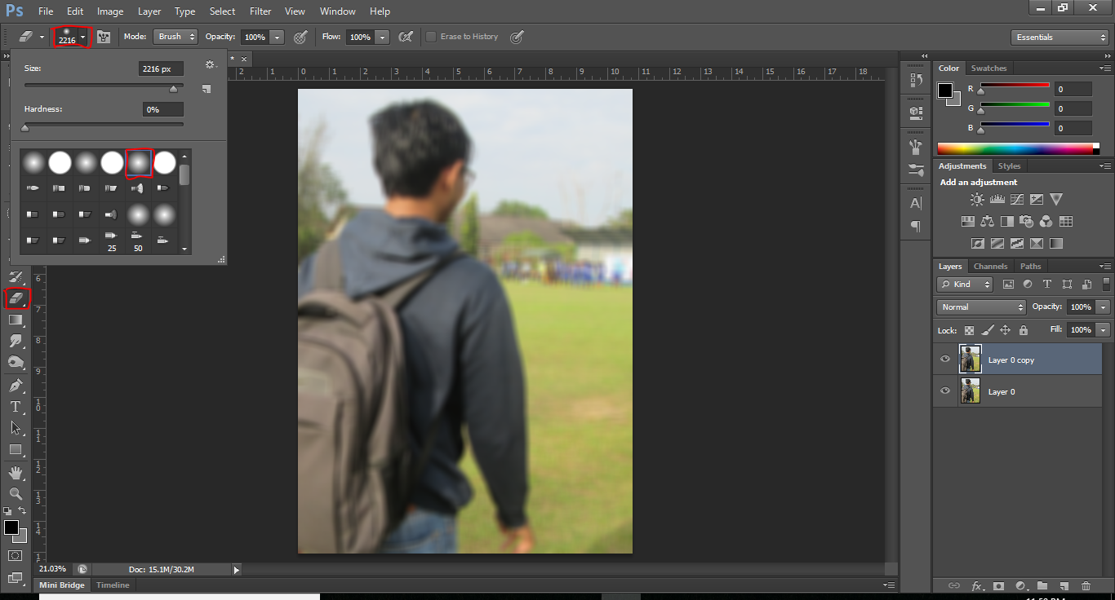Screen dimensions: 1115x600
Task: Open the Character panel icon
Action: point(916,203)
